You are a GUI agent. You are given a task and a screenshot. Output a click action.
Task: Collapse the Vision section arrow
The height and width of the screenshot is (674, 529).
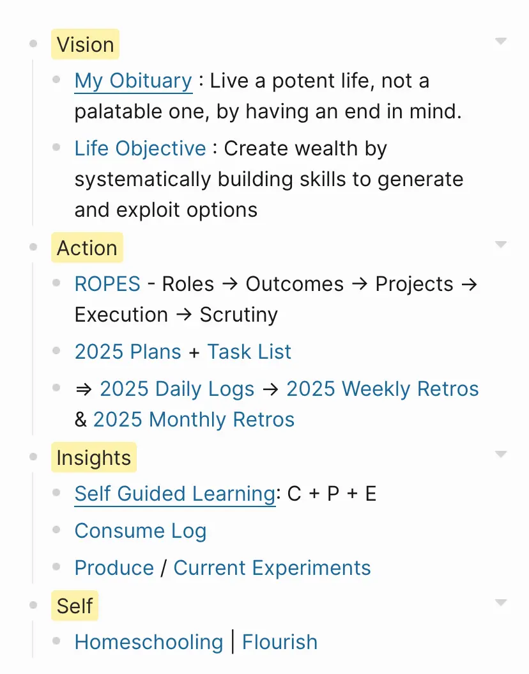[x=501, y=42]
